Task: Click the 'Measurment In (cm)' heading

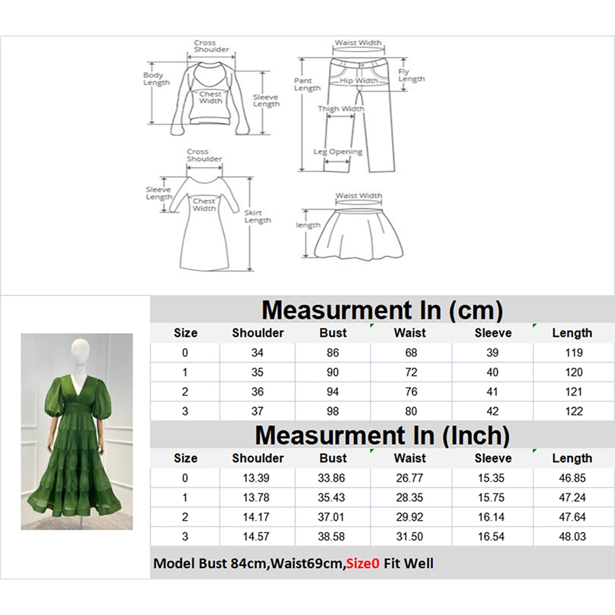Action: coord(382,310)
